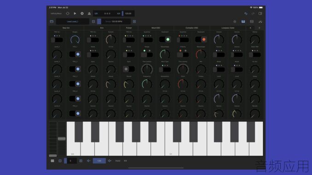This screenshot has height=175, width=312.
Task: Change the Env Mode selector switch
Action: (x=93, y=55)
